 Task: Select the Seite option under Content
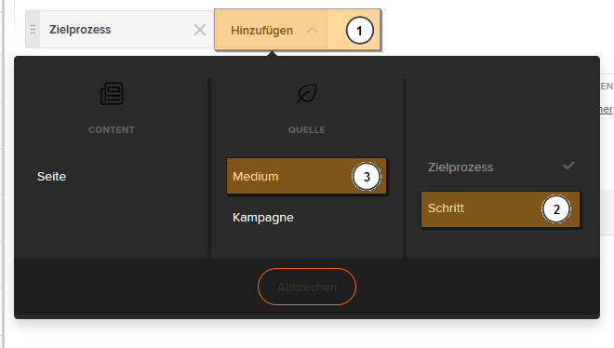click(x=52, y=177)
